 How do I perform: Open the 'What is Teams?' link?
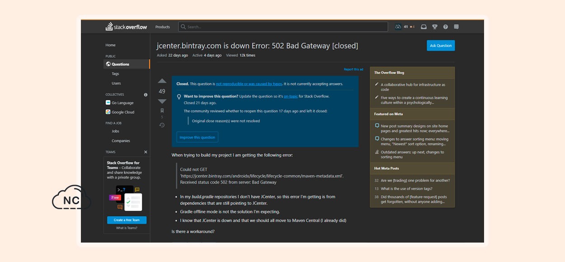tap(127, 228)
